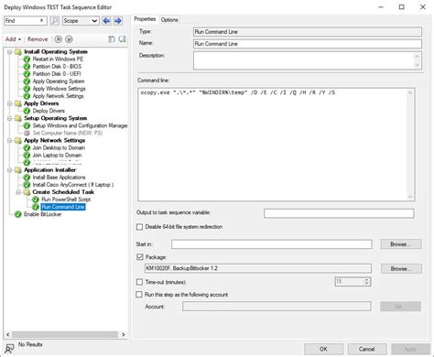This screenshot has width=434, height=357.
Task: Select Apply Network Settings step
Action: (x=58, y=96)
